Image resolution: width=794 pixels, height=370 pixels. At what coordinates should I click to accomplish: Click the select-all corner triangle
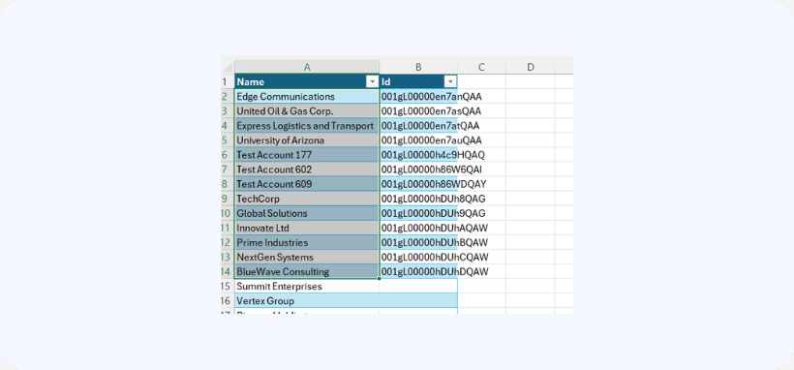point(228,67)
